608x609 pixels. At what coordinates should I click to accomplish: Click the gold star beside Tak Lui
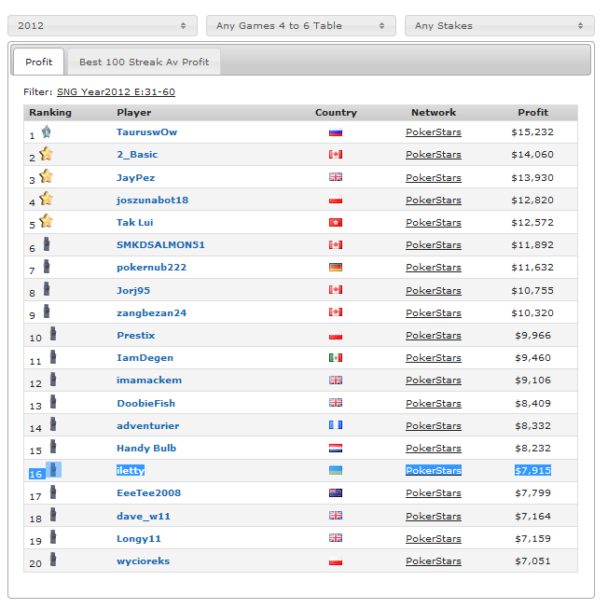pyautogui.click(x=46, y=221)
